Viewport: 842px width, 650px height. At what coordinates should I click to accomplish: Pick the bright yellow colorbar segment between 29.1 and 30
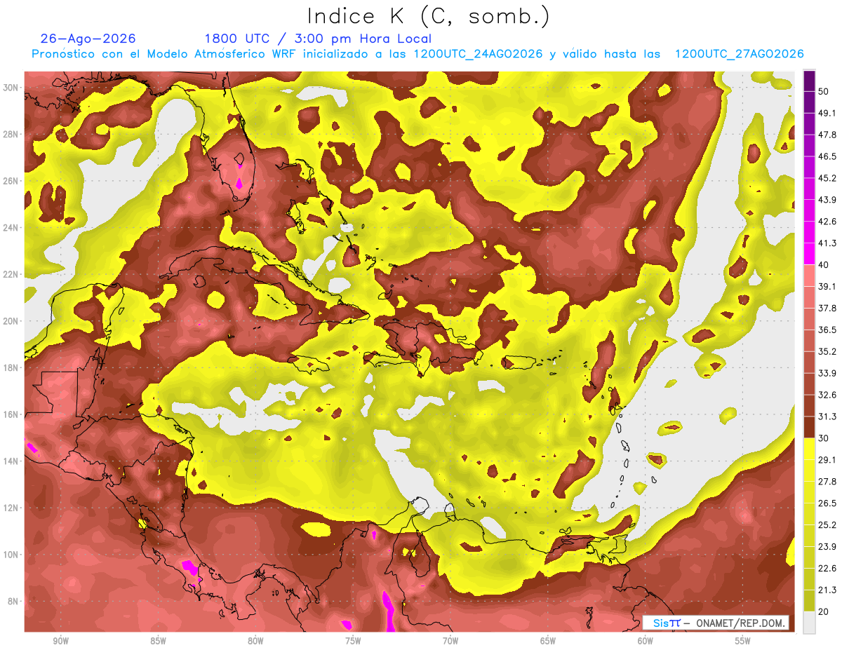click(809, 449)
